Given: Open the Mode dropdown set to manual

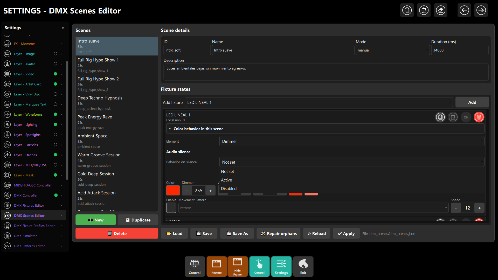Looking at the screenshot, I should click(x=393, y=50).
